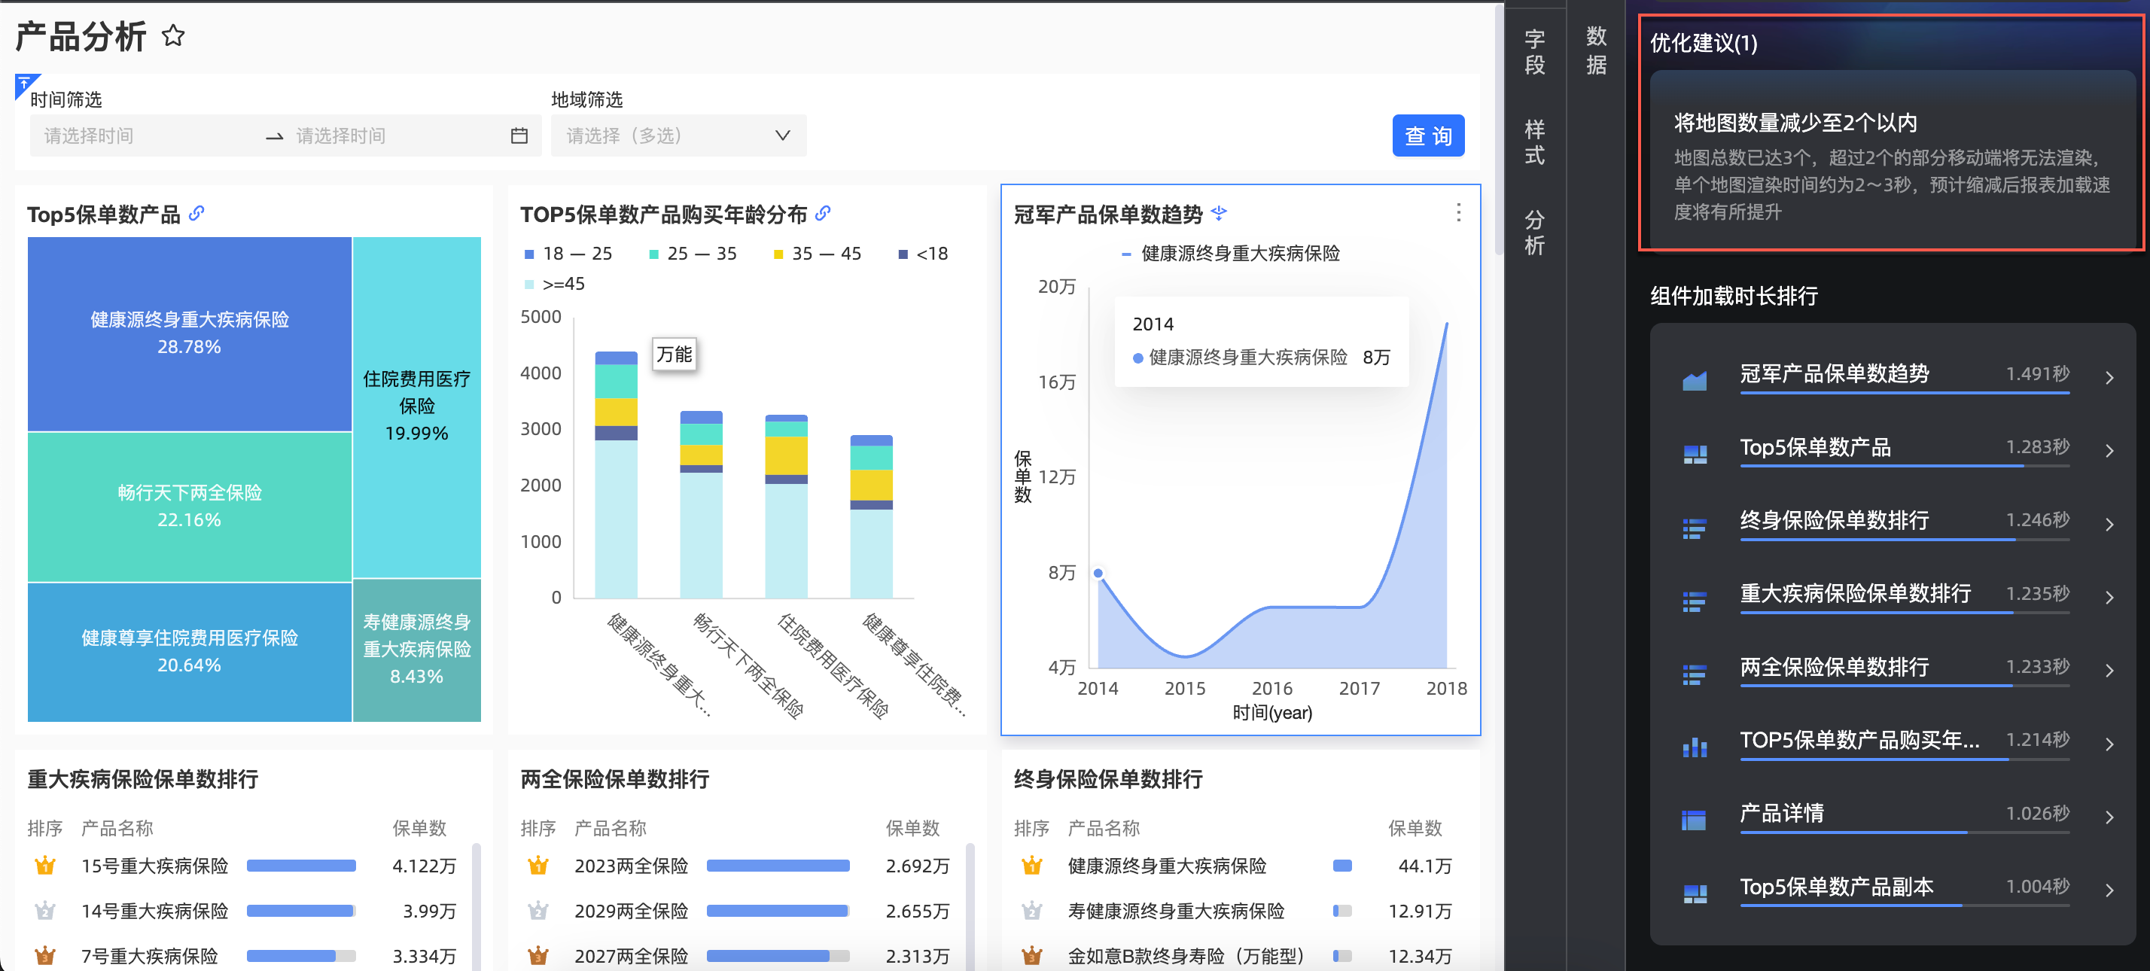This screenshot has height=971, width=2150.
Task: Click the silver crown for 寿健康源终身重大疾病保险 row
Action: point(1031,911)
